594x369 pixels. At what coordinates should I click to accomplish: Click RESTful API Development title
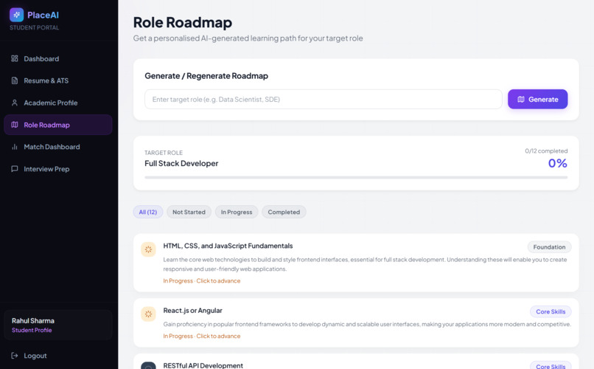pos(203,365)
